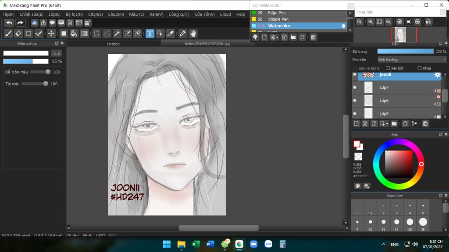This screenshot has width=449, height=252.
Task: Enable the Xén bớt checkbox
Action: pos(388,68)
